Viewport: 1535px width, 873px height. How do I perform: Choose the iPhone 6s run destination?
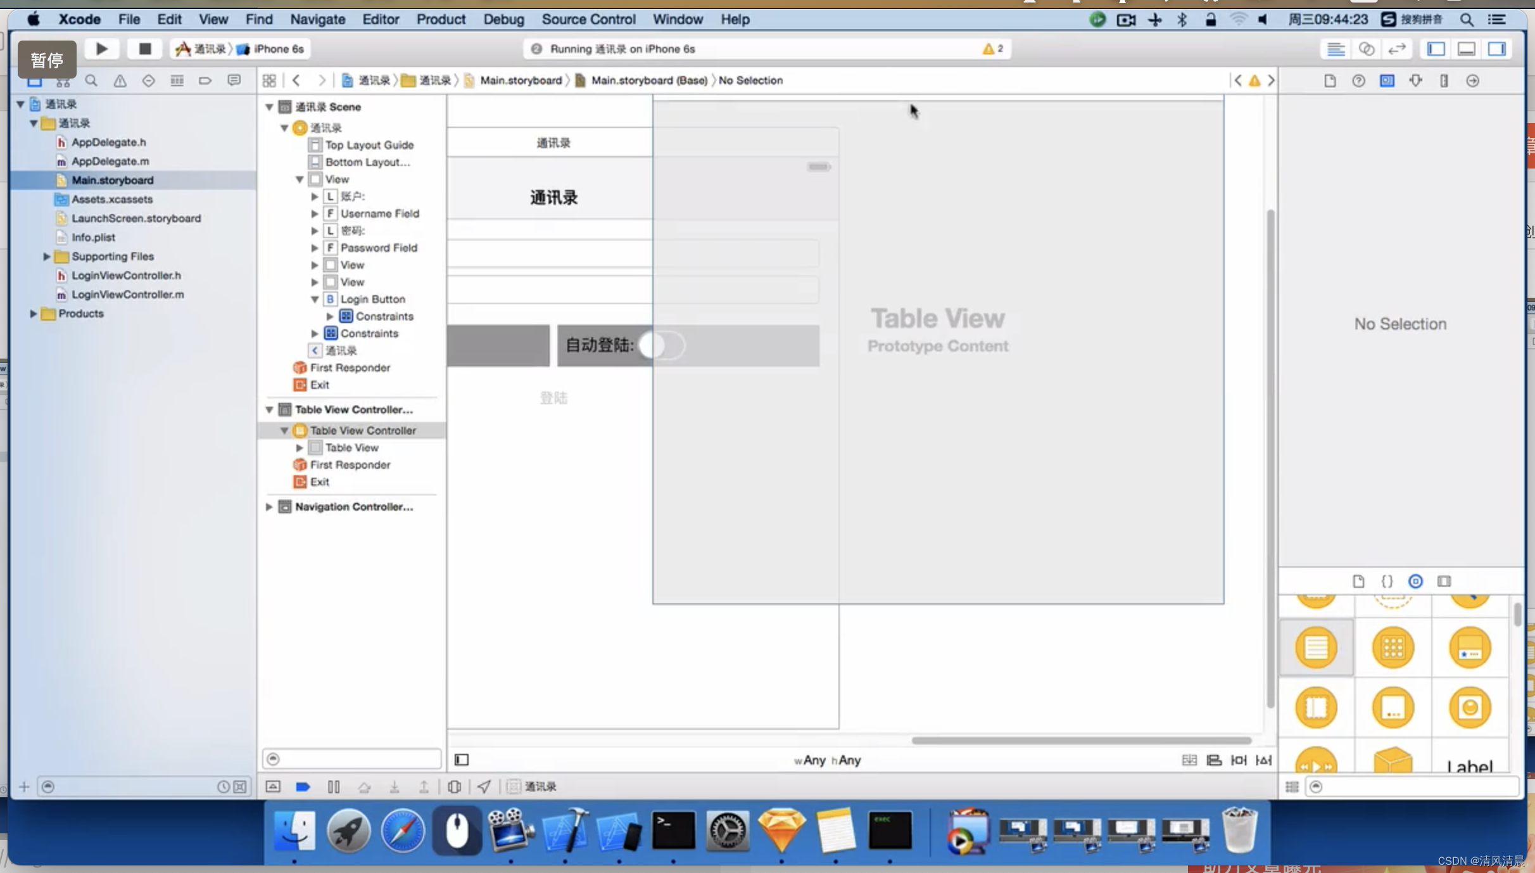pyautogui.click(x=271, y=49)
